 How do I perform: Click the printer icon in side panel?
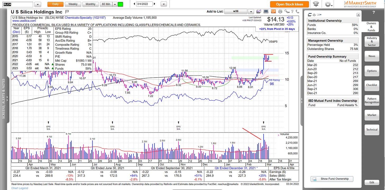[x=314, y=15]
